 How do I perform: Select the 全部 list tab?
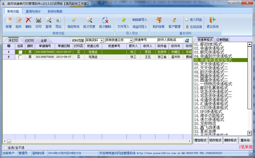coord(44,40)
